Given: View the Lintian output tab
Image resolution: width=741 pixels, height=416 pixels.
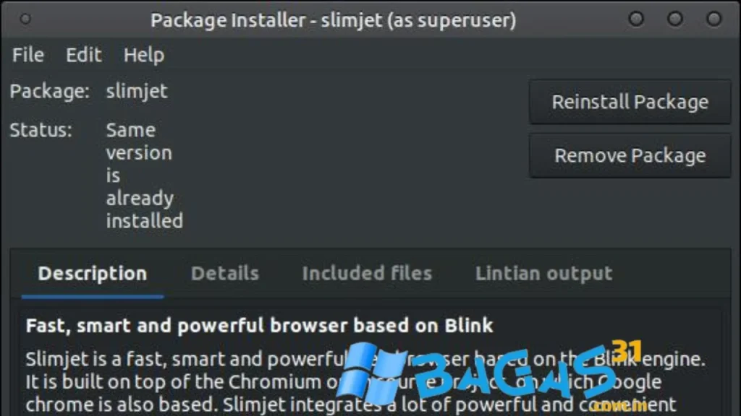Looking at the screenshot, I should [x=544, y=274].
